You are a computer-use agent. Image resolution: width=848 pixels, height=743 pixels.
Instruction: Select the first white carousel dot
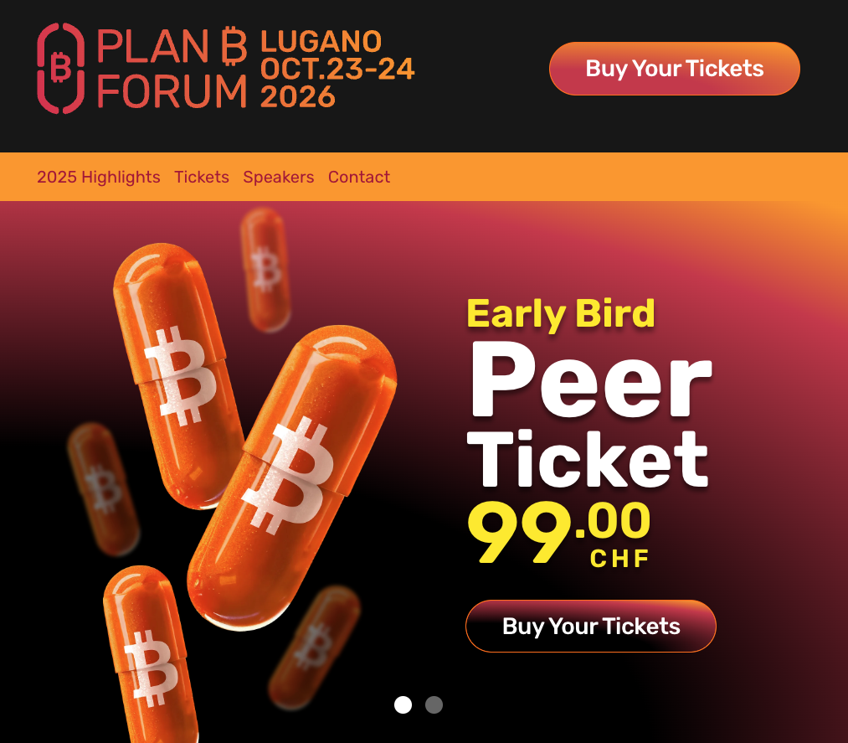point(403,704)
